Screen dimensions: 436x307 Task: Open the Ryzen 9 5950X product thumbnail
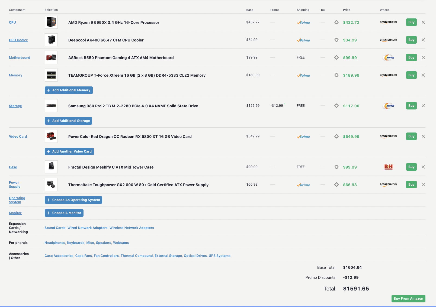[x=51, y=22]
